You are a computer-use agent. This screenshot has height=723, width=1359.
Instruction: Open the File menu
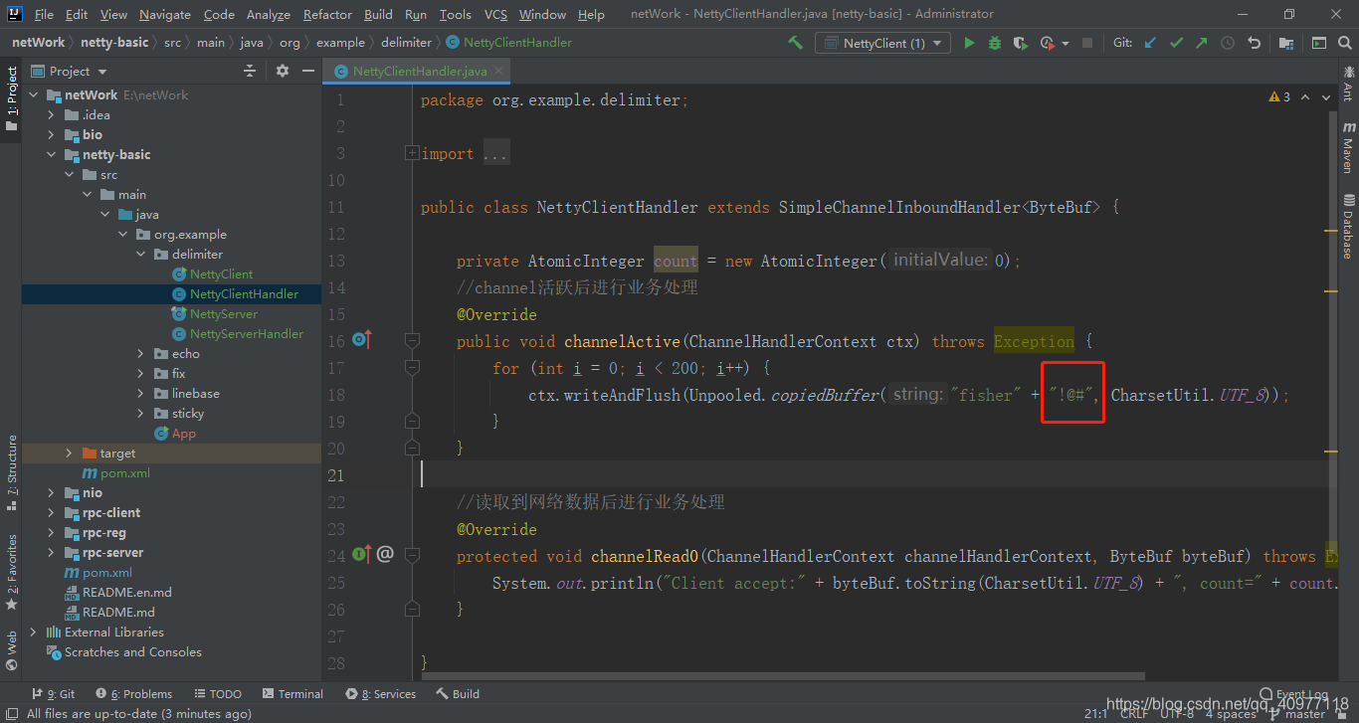pyautogui.click(x=44, y=14)
